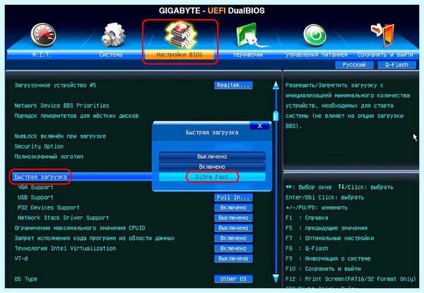
Task: Select the USB Support label
Action: click(35, 198)
